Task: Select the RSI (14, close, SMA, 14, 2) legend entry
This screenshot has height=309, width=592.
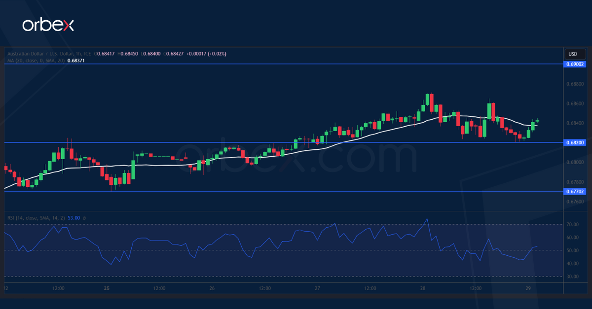Action: [x=36, y=217]
